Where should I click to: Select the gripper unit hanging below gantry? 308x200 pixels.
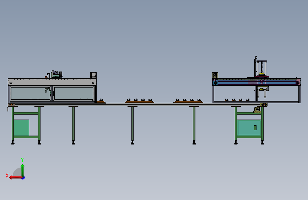(x=262, y=92)
